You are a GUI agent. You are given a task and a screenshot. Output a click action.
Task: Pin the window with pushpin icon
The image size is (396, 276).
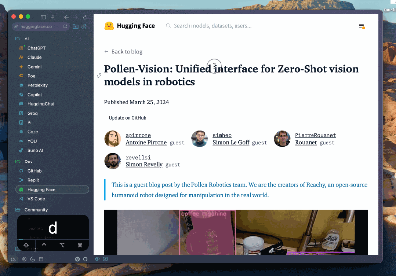click(53, 17)
